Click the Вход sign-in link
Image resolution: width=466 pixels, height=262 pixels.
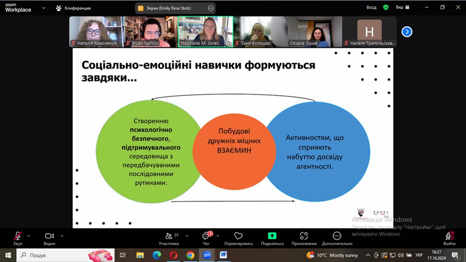tap(371, 7)
